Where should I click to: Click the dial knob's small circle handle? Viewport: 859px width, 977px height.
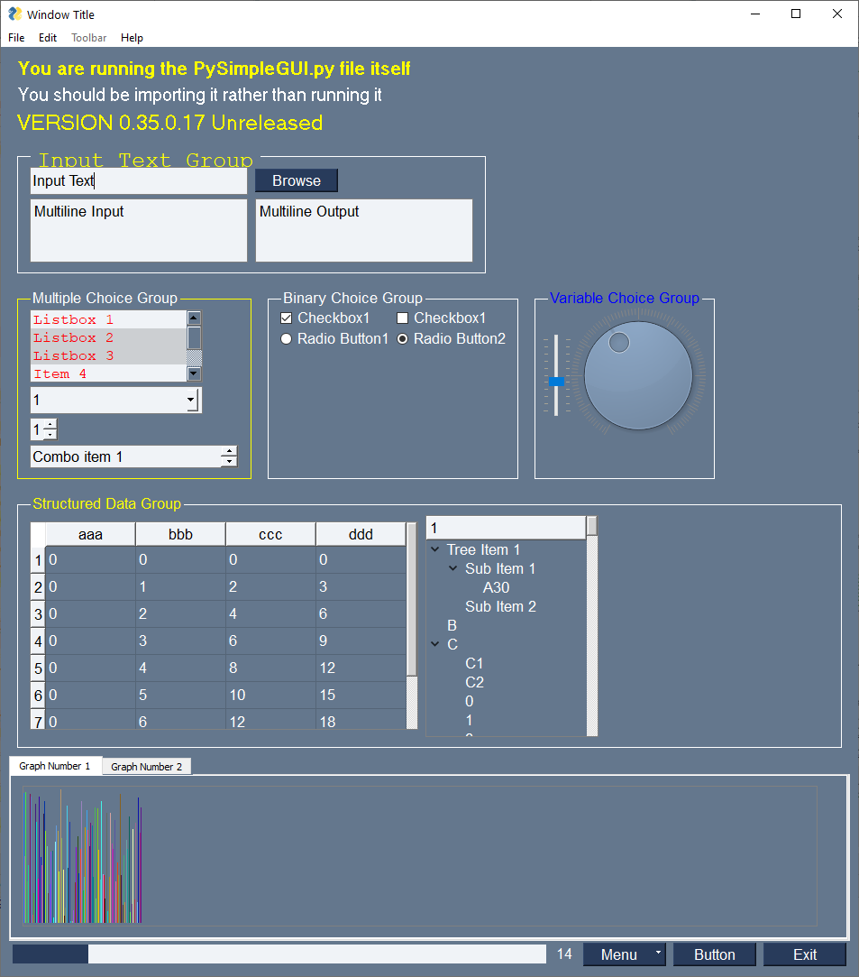click(618, 342)
